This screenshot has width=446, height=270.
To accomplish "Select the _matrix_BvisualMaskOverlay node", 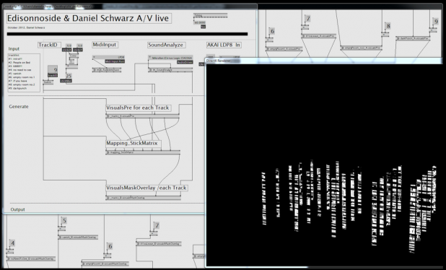I will pyautogui.click(x=144, y=198).
